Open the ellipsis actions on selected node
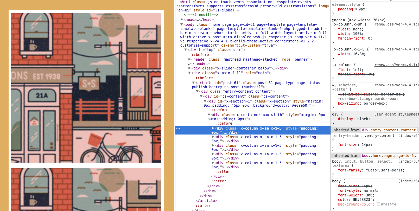Viewport: 419px width, 211px height. [178, 128]
